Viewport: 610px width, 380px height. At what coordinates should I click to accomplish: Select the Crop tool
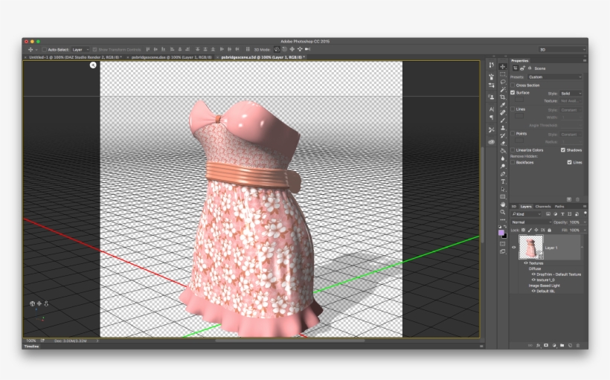[x=503, y=97]
